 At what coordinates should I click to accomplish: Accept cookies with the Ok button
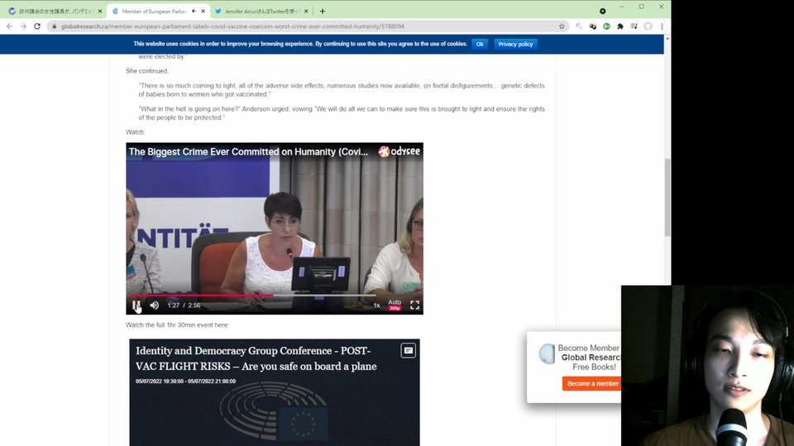pos(480,44)
